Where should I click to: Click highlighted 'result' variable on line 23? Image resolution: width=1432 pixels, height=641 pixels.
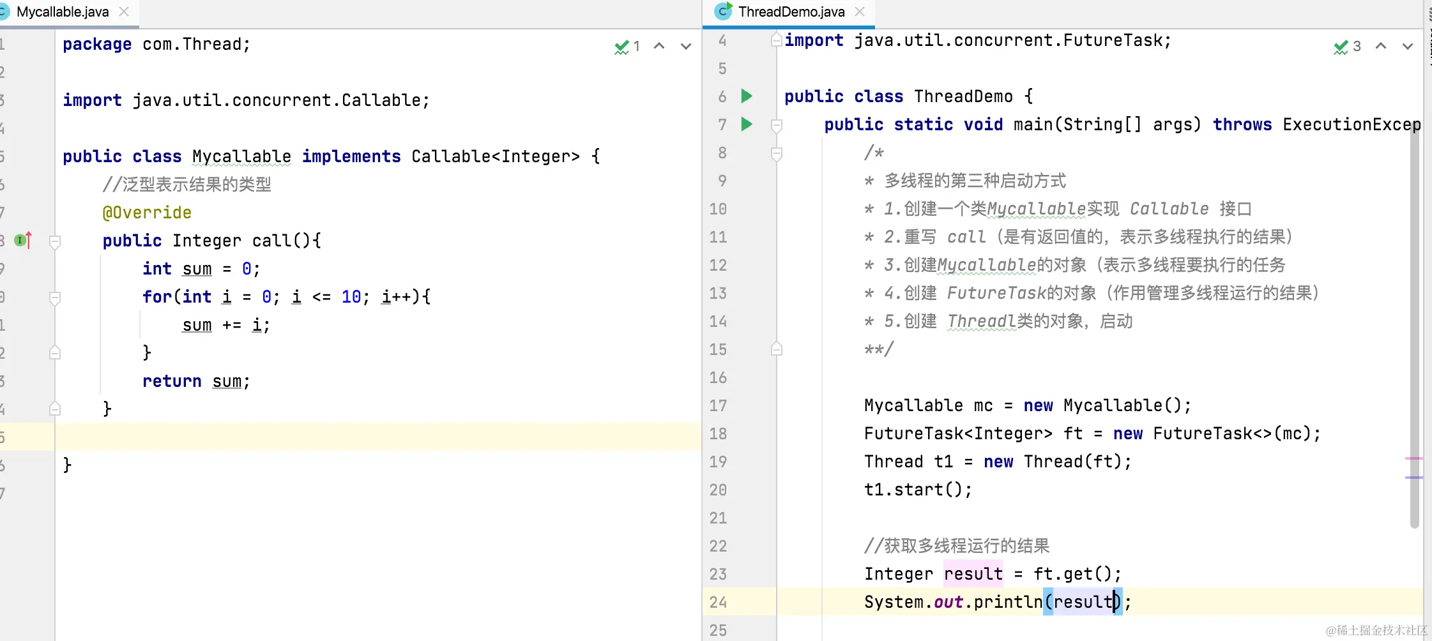pos(973,574)
